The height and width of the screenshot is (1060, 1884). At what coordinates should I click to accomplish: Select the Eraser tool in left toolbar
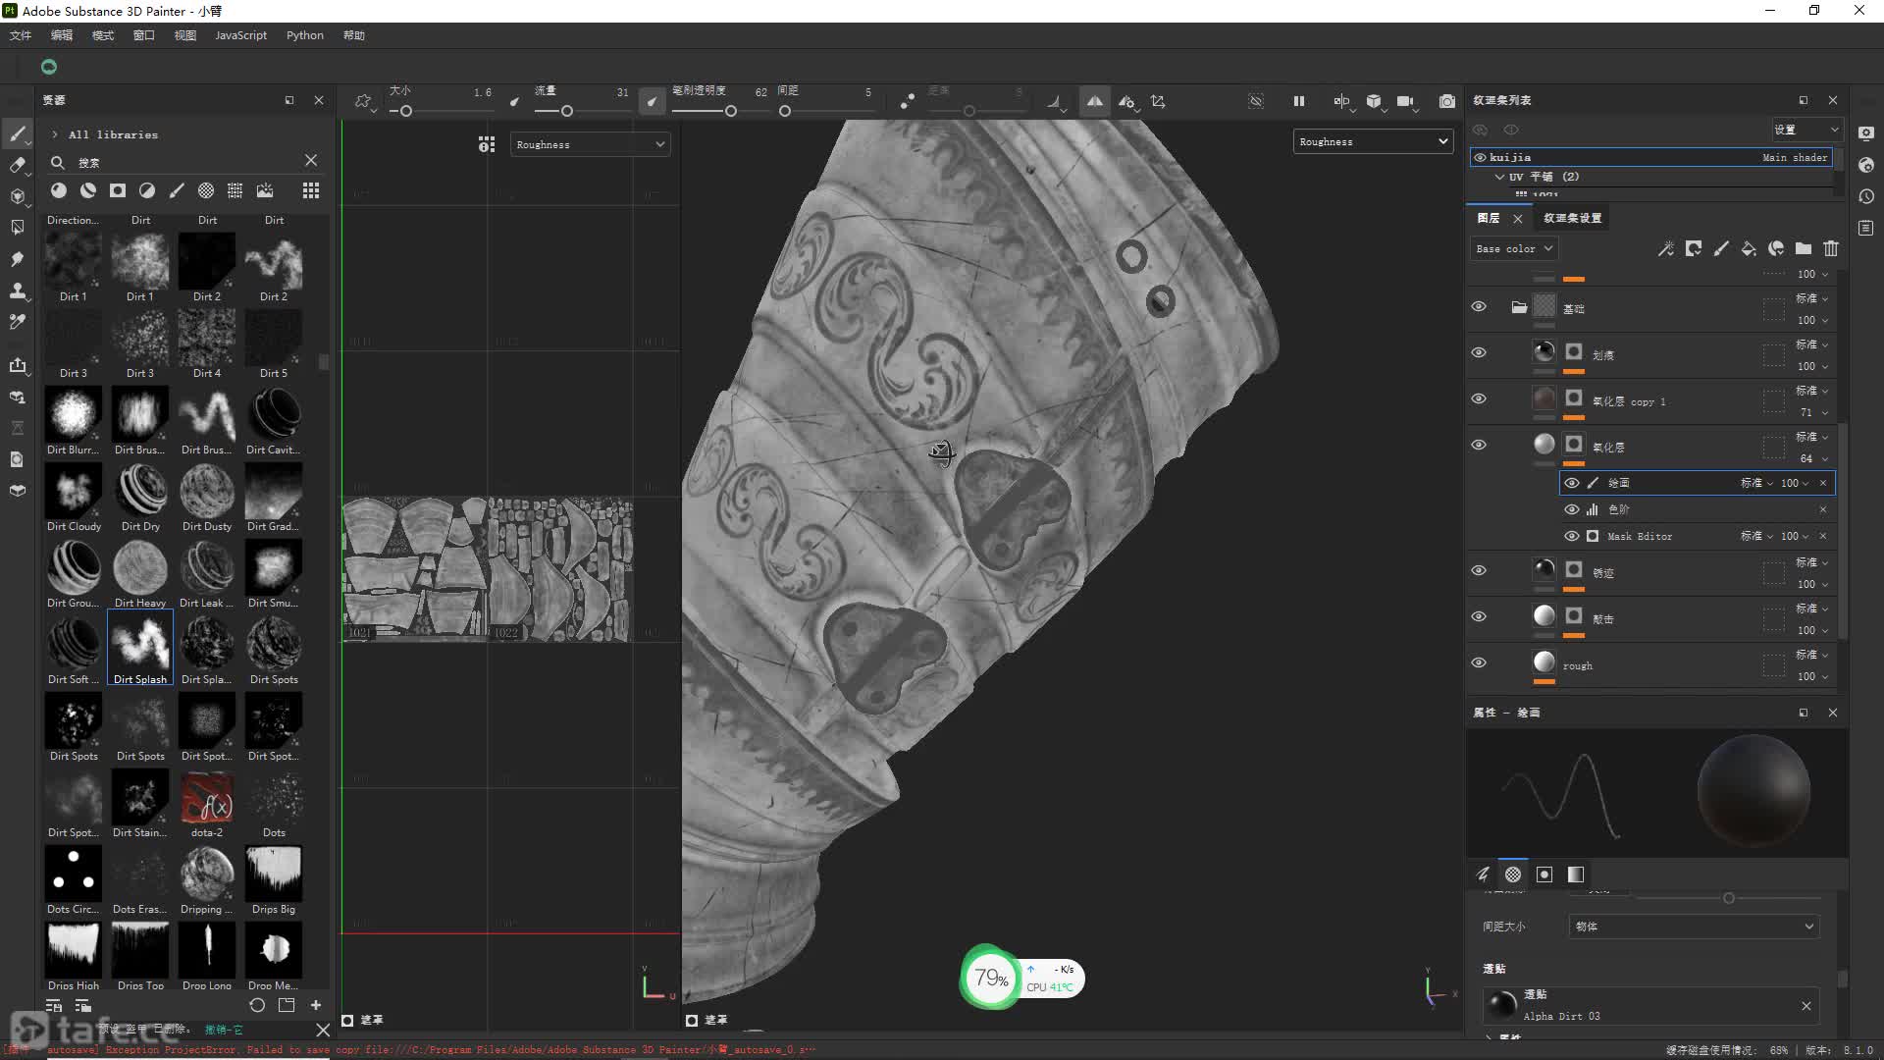coord(18,165)
